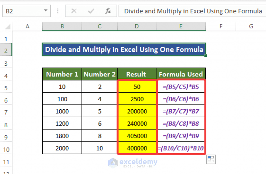The image size is (266, 174).
Task: Select column D header
Action: pos(137,26)
